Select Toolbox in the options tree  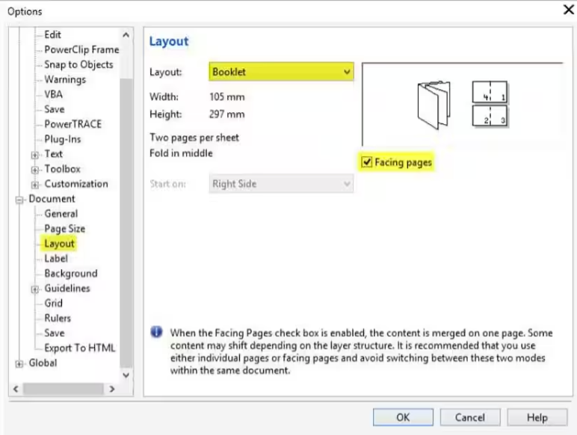[x=63, y=169]
